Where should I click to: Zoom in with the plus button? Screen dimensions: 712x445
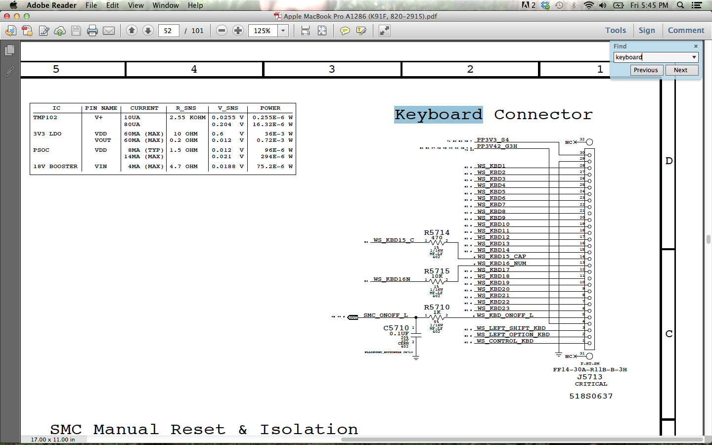coord(238,31)
